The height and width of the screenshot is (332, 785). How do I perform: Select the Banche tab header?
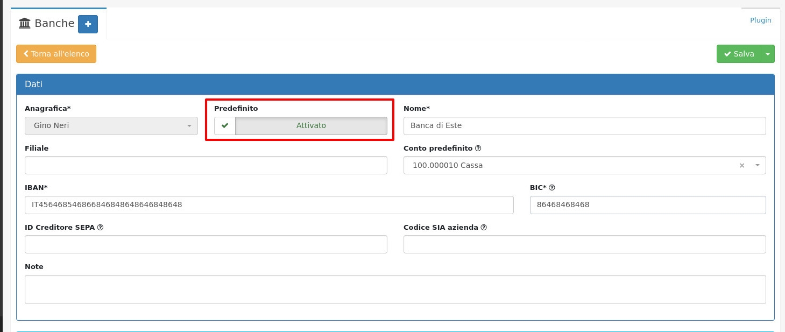pyautogui.click(x=54, y=23)
